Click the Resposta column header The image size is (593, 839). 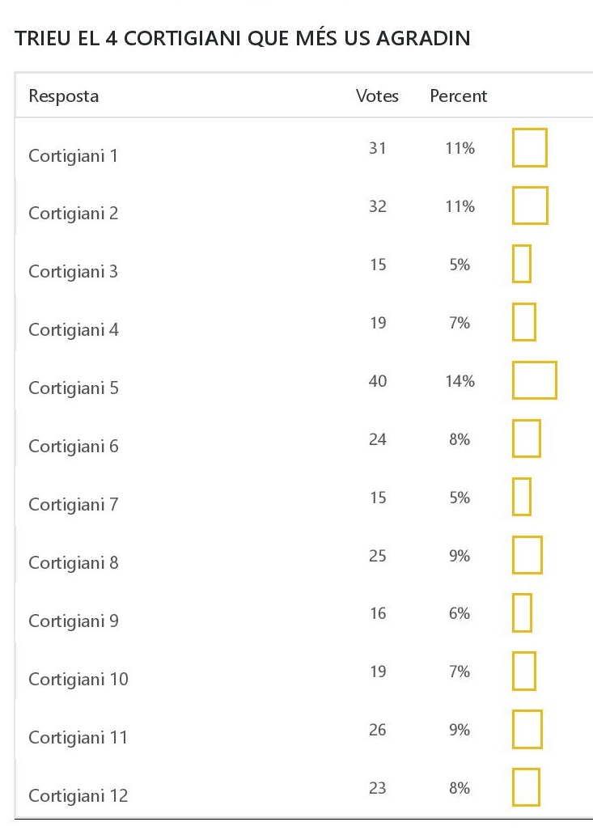(x=64, y=96)
